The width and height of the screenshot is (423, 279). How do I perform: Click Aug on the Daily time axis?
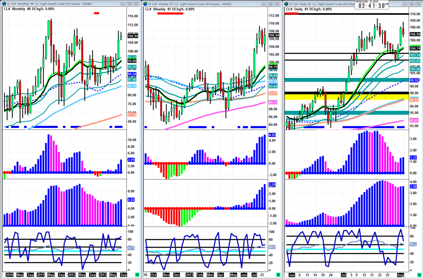click(401, 274)
